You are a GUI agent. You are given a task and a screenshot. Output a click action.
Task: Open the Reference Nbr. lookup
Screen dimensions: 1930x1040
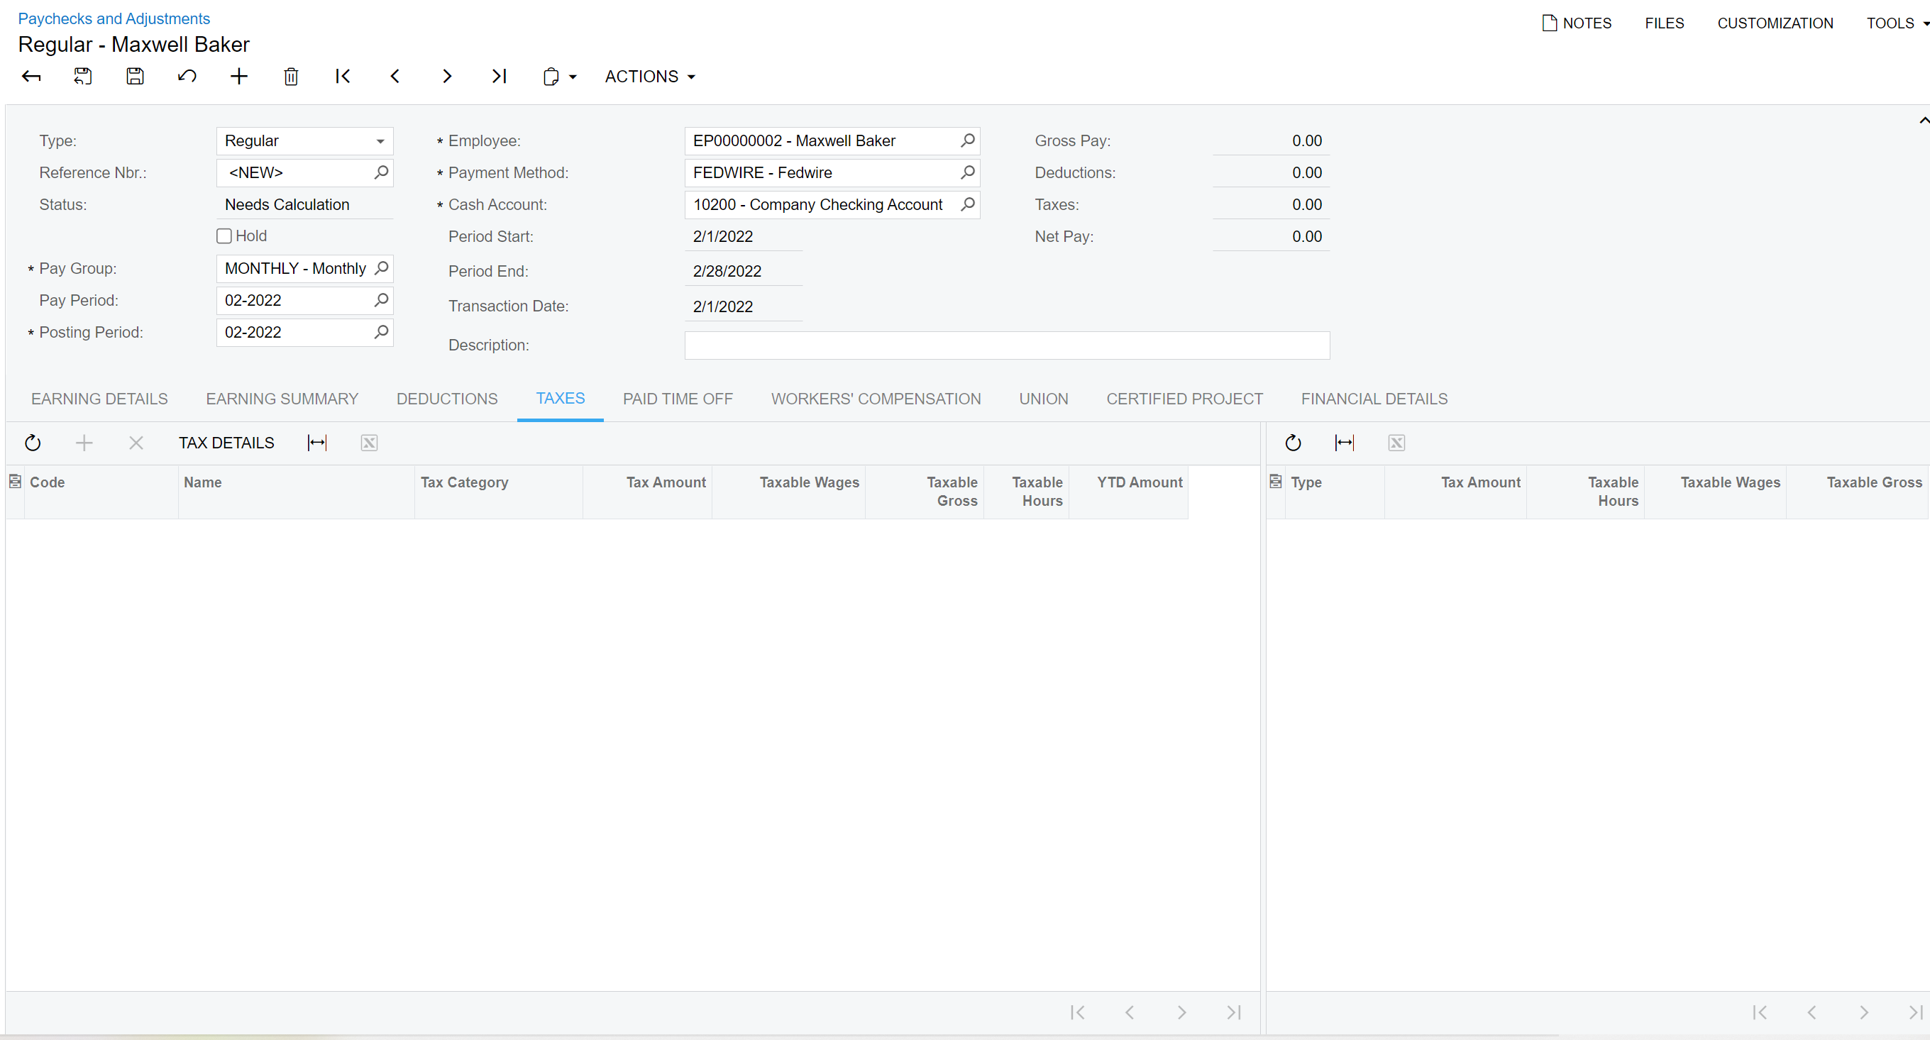click(380, 172)
